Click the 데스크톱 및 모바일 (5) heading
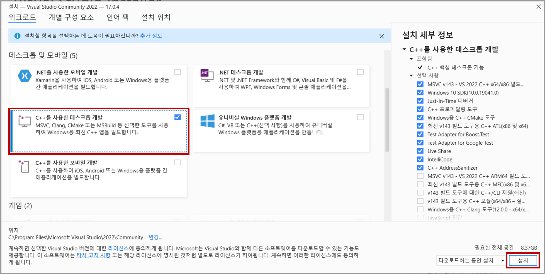Image resolution: width=545 pixels, height=274 pixels. pyautogui.click(x=43, y=55)
